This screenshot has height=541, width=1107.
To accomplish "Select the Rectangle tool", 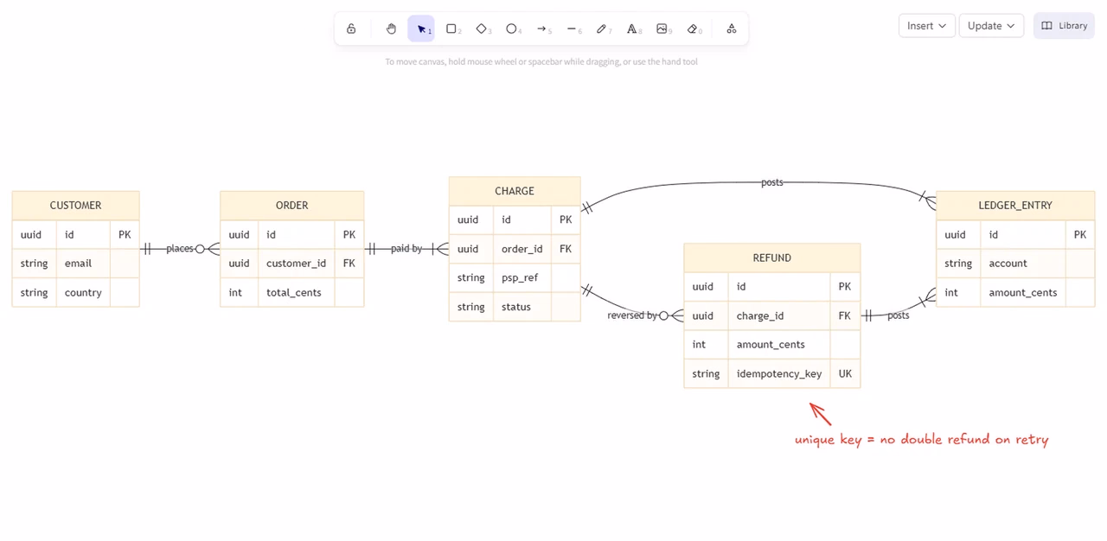I will 451,29.
